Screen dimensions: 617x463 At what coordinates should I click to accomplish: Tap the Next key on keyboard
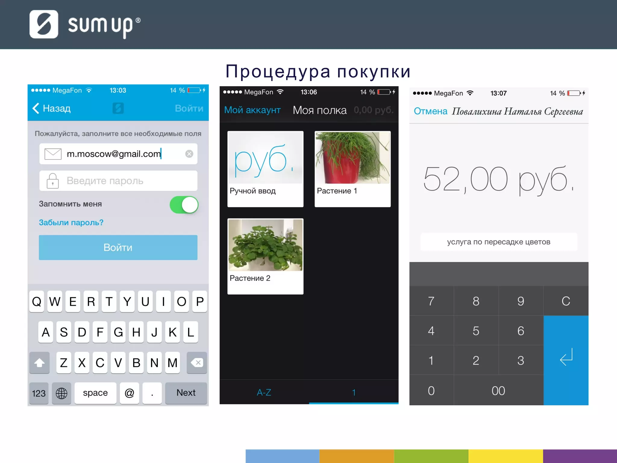tap(186, 393)
